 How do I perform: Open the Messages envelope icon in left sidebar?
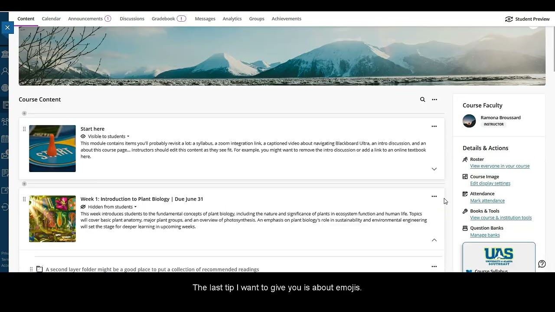(x=5, y=156)
